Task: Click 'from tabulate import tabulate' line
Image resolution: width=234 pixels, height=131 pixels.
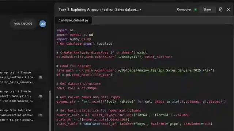Action: (x=84, y=44)
